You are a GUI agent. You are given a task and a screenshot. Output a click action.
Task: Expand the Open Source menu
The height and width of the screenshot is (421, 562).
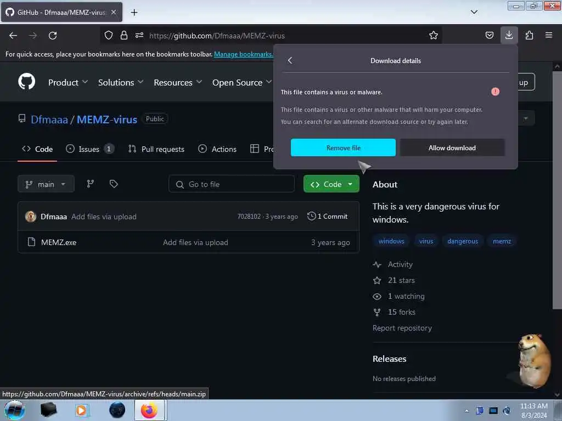242,82
